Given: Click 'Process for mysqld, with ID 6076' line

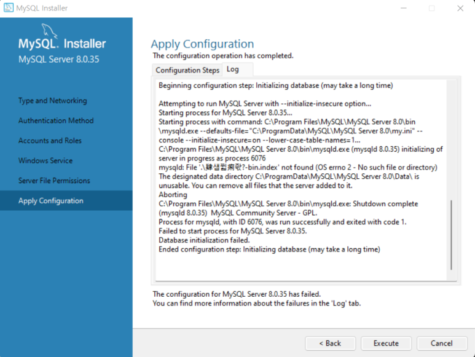Looking at the screenshot, I should 282,222.
